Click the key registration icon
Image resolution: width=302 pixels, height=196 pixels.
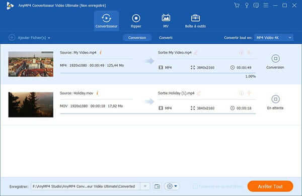[247, 6]
